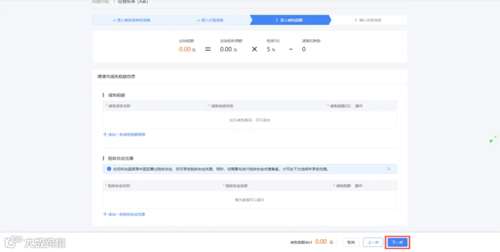The height and width of the screenshot is (252, 500).
Task: Click the 税收协定条款 column header
Action: coord(237,186)
